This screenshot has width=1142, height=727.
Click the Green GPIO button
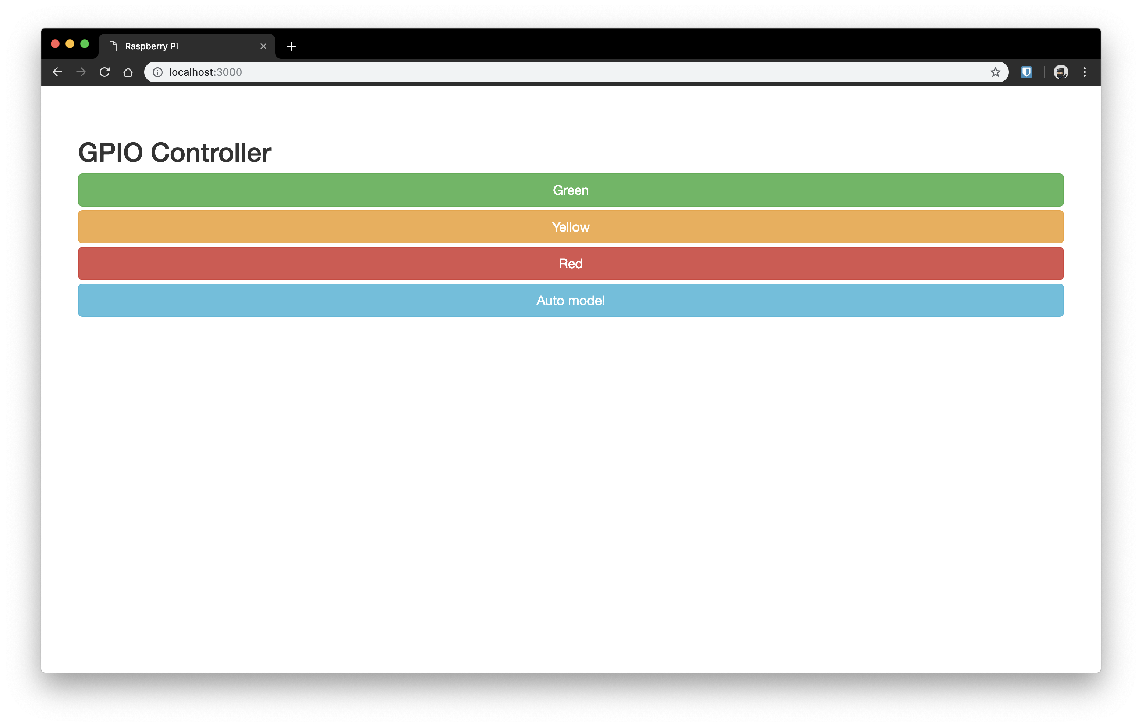click(571, 190)
